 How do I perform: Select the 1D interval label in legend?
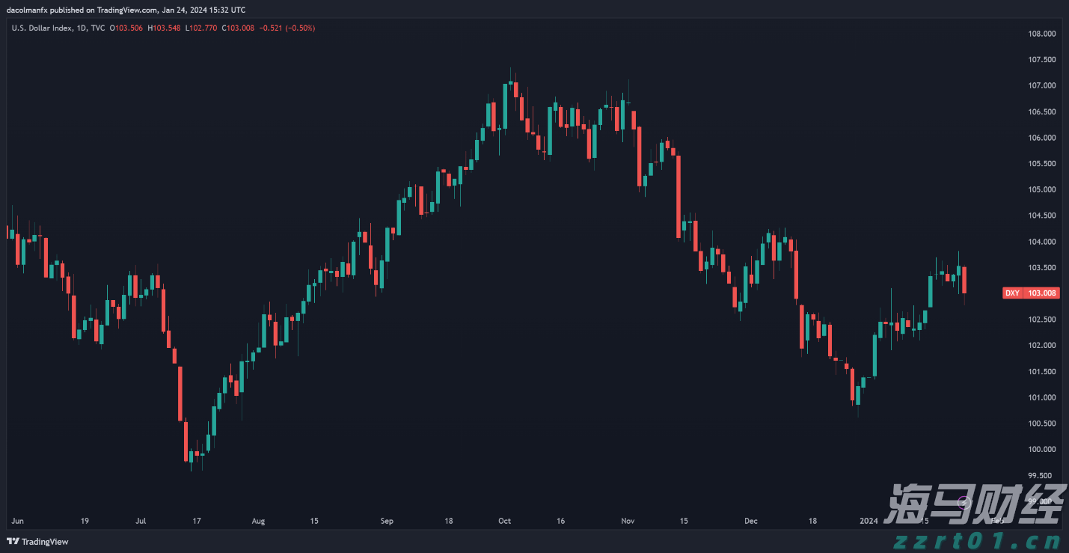tap(82, 28)
